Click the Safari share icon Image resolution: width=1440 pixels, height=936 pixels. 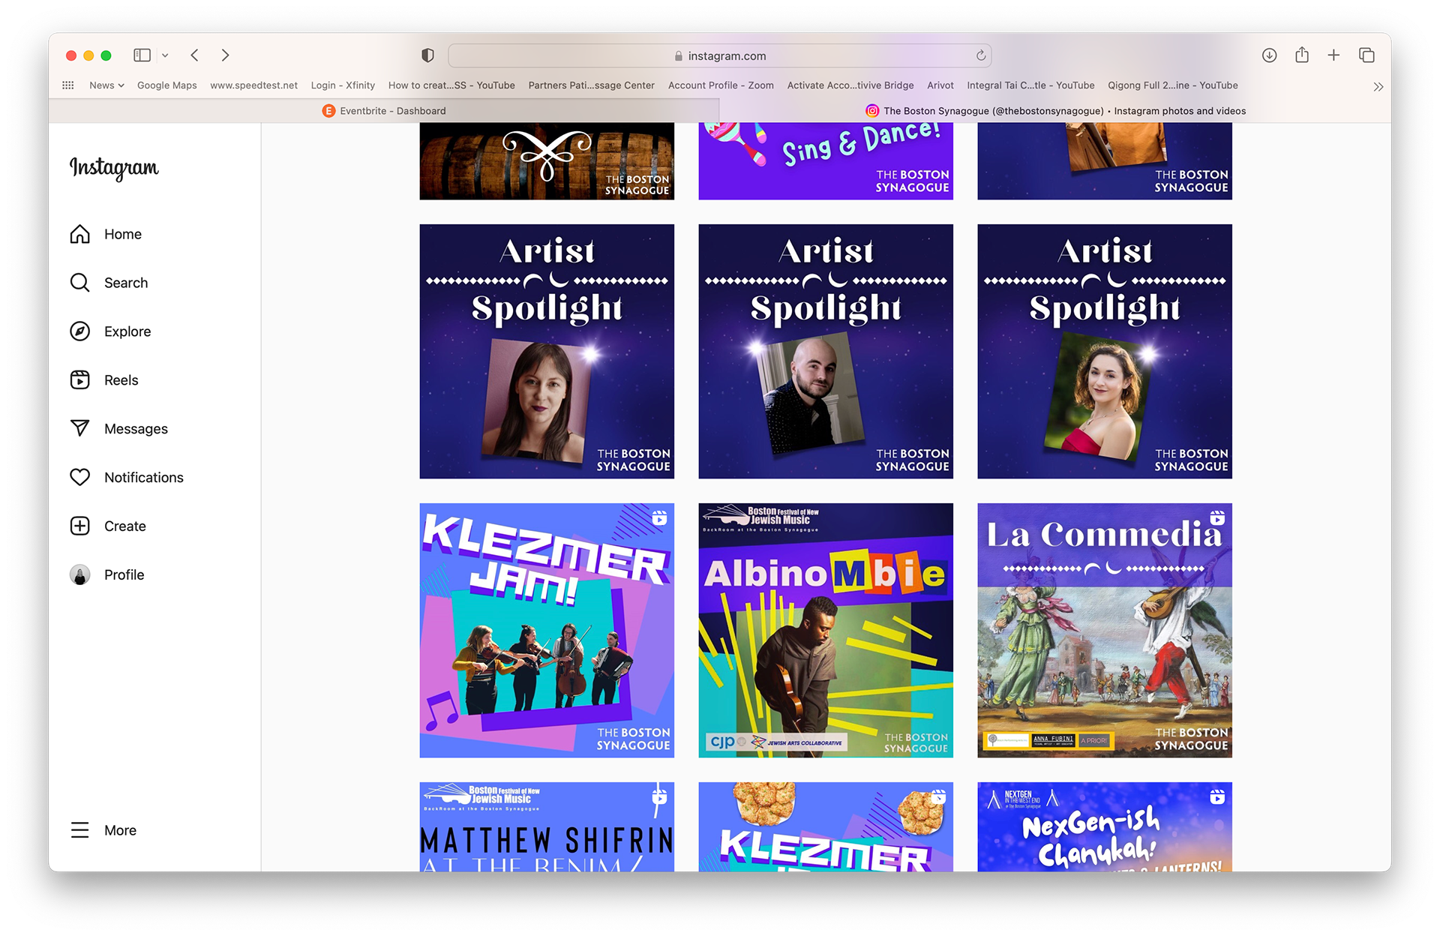pyautogui.click(x=1302, y=55)
